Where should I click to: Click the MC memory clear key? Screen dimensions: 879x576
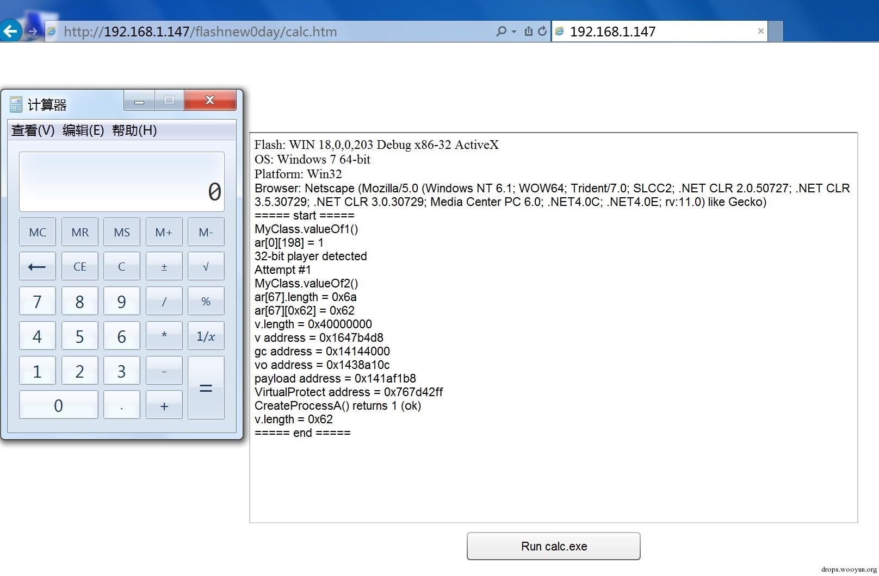(x=38, y=232)
